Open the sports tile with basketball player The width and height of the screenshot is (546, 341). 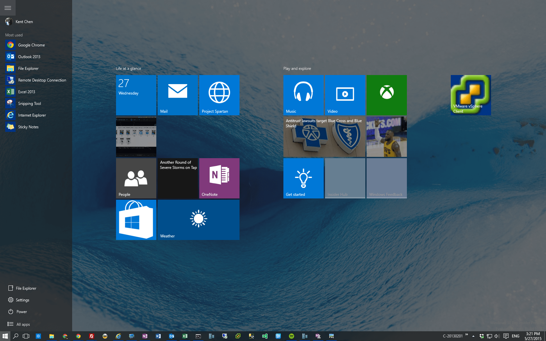[x=387, y=137]
